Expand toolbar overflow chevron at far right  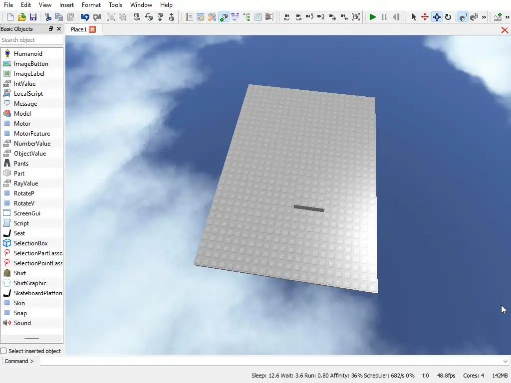click(x=508, y=17)
